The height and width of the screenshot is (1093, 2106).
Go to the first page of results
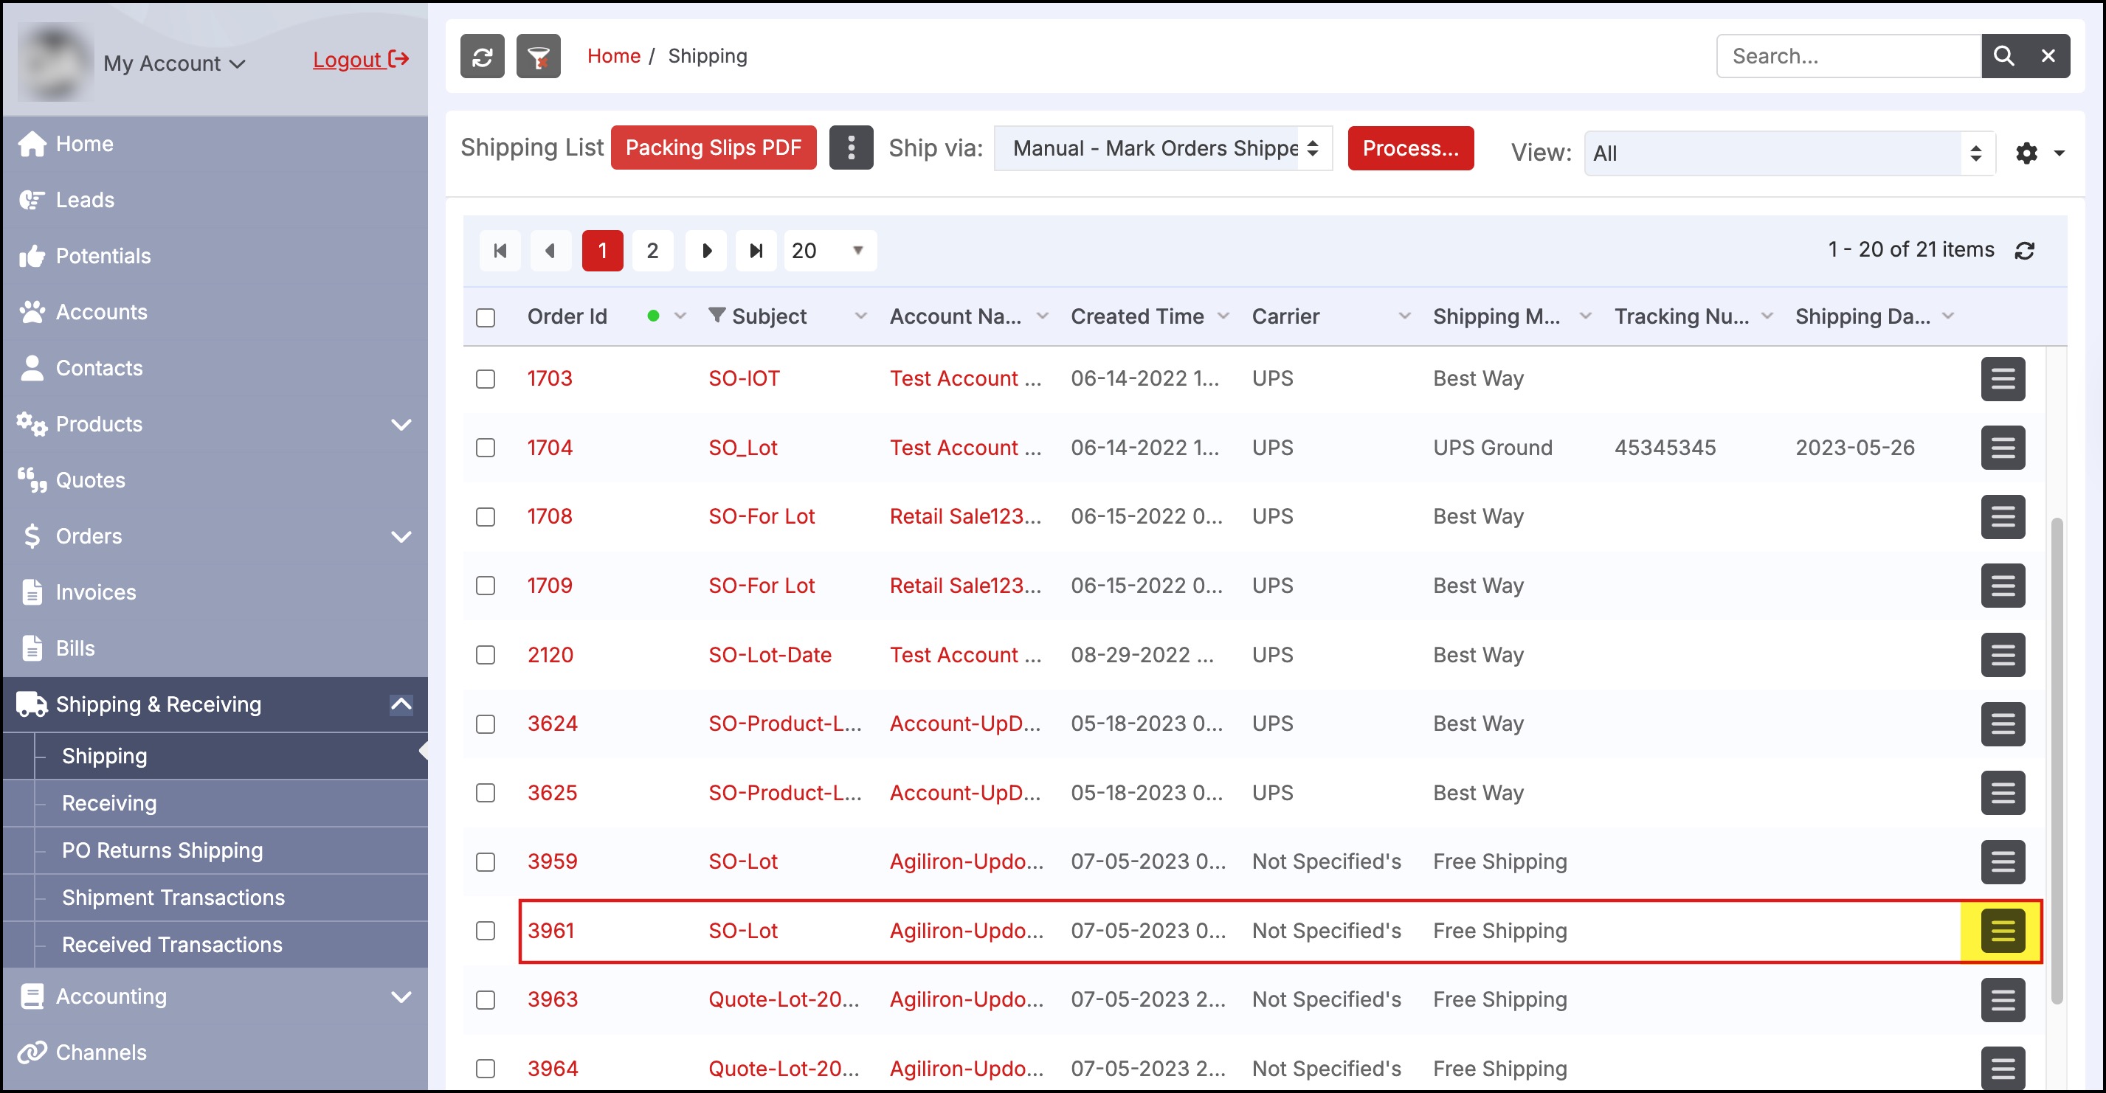coord(500,251)
